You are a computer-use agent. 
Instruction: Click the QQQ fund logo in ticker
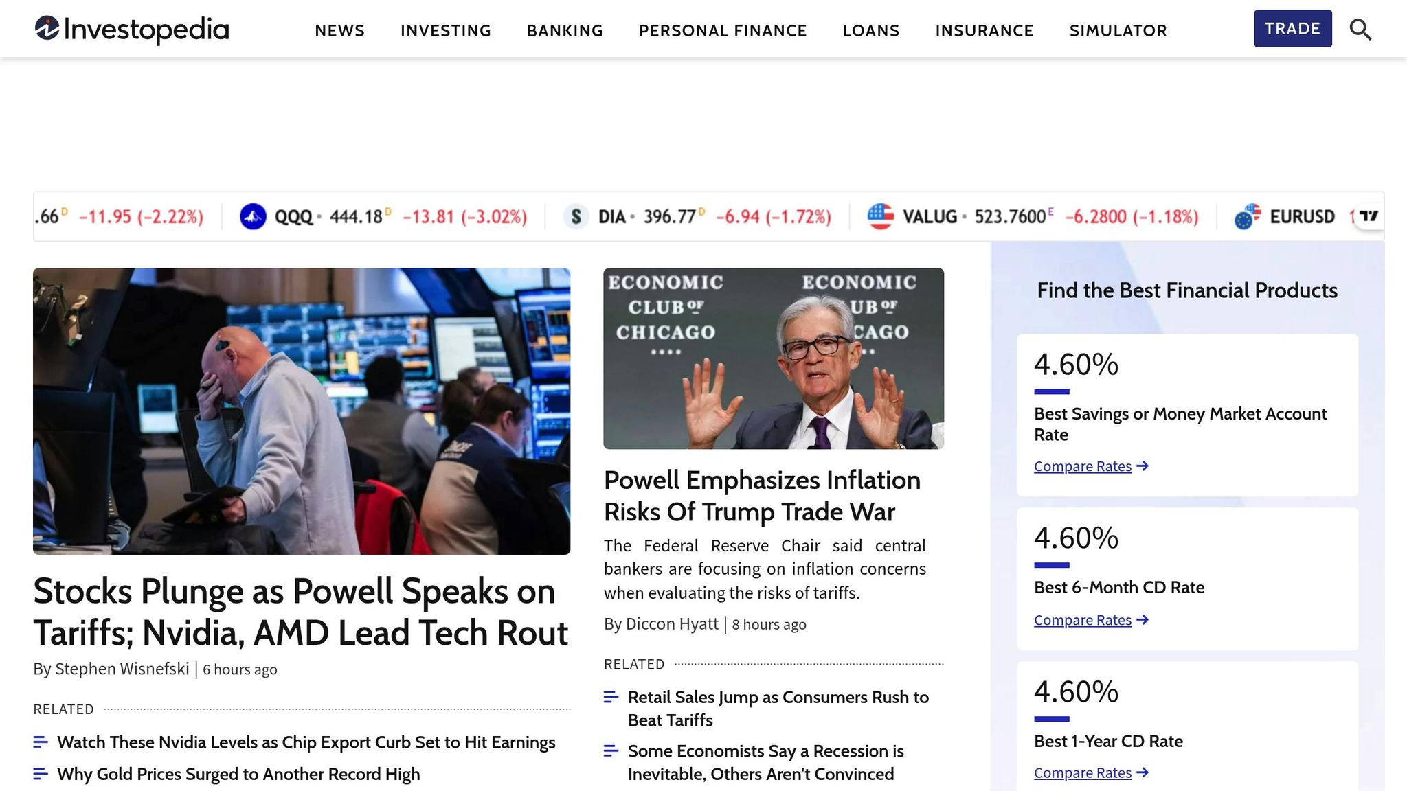(252, 216)
